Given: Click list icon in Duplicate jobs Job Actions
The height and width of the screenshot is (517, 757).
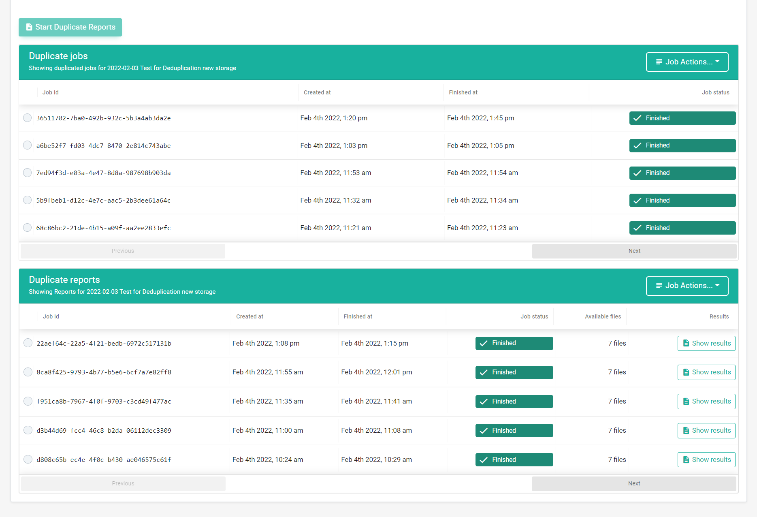Looking at the screenshot, I should tap(659, 62).
